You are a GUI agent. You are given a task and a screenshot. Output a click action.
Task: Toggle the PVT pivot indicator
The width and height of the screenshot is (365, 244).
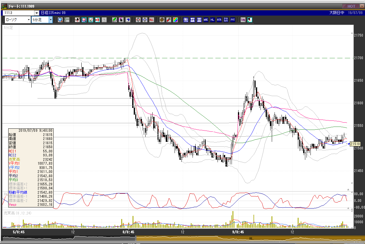[x=233, y=20]
